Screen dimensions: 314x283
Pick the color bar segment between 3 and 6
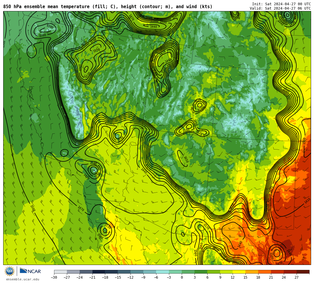pos(201,272)
